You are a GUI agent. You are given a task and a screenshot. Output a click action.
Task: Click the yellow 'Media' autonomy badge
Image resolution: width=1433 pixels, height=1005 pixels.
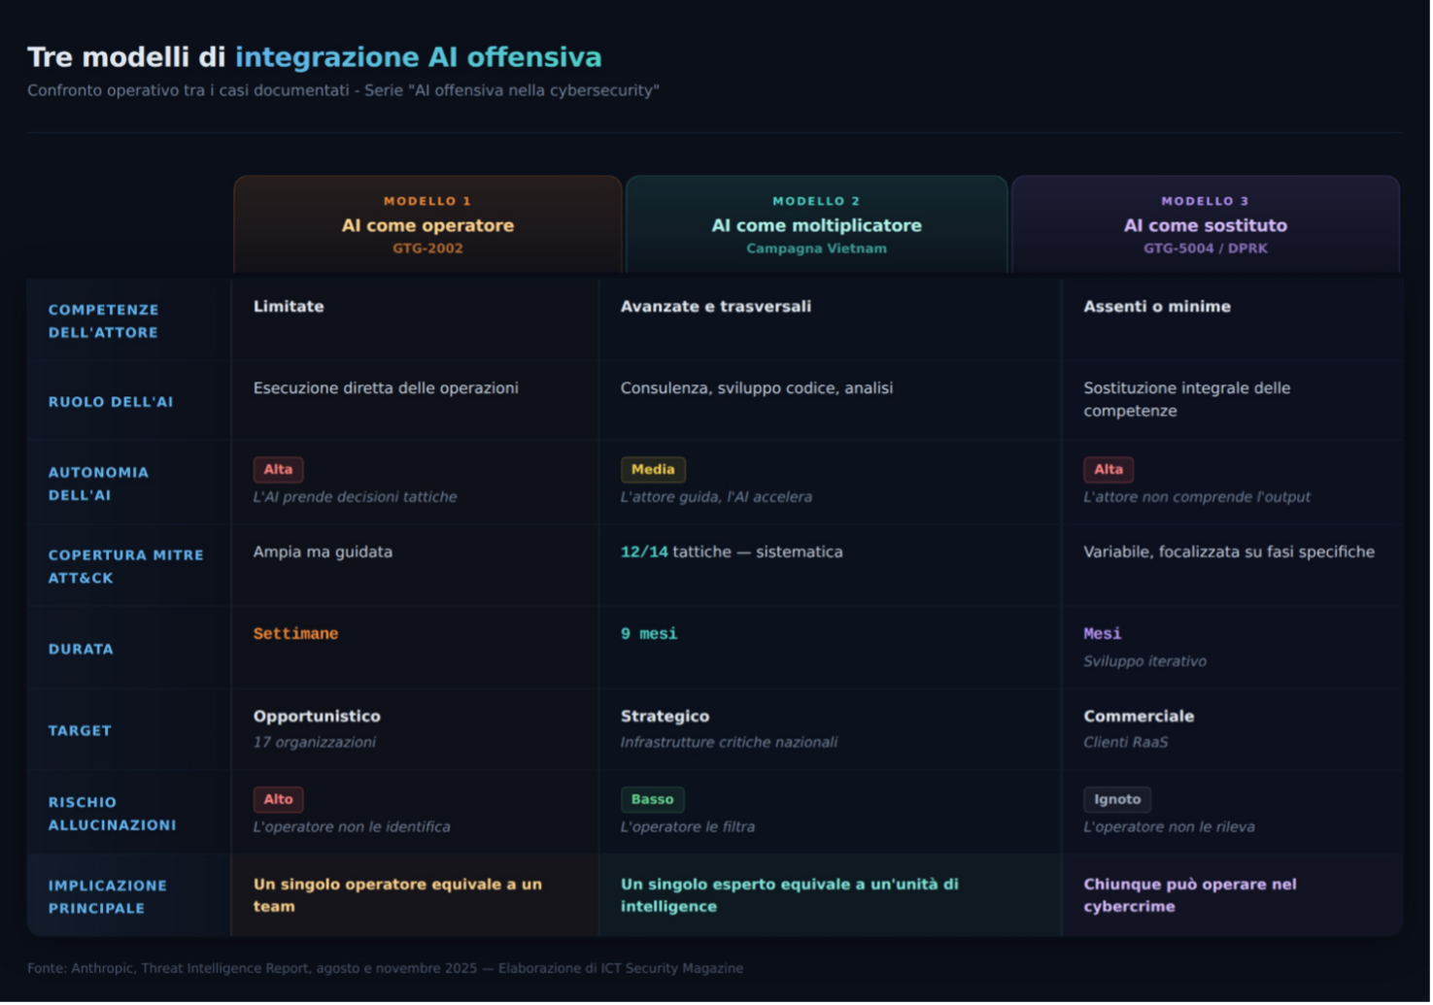653,470
